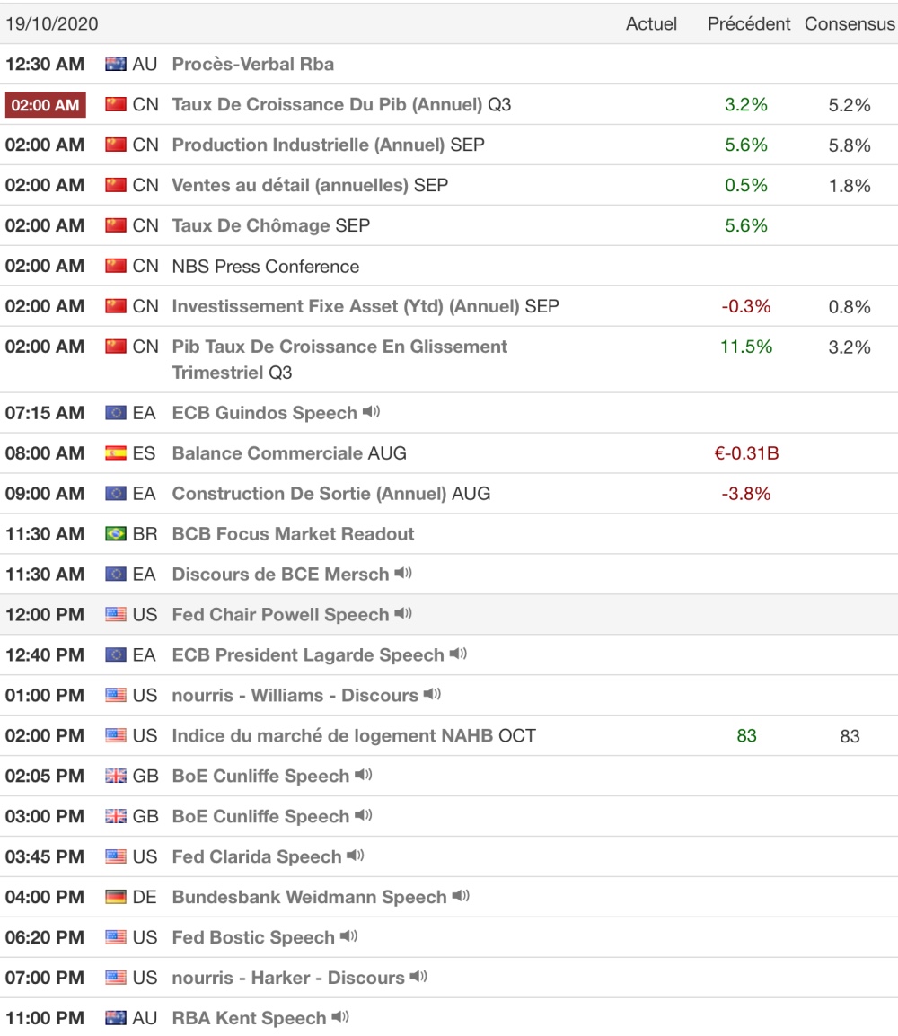Click the 12:30 AM time on the RBA minutes row
Viewport: 898px width, 1036px height.
(x=45, y=64)
